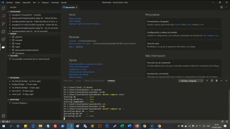Select the 04_default bridge network
Image resolution: width=230 pixels, height=129 pixels.
(34, 81)
